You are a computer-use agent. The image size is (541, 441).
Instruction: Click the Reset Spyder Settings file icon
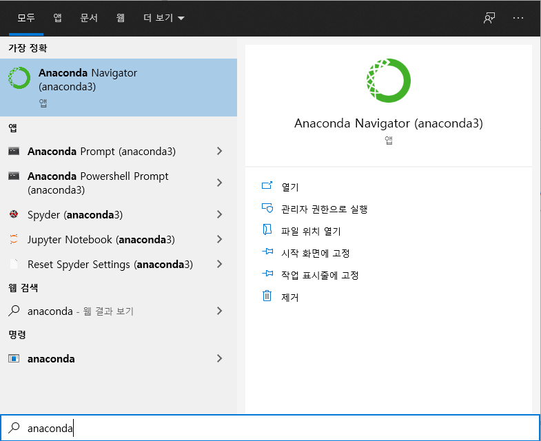click(14, 264)
